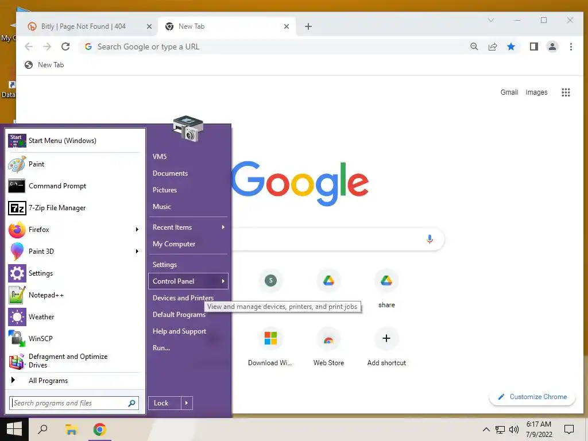Close the Bitly tab

(x=149, y=26)
